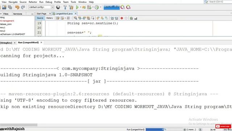
Task: Click the Clean and Build Project icon
Action: pos(71,7)
